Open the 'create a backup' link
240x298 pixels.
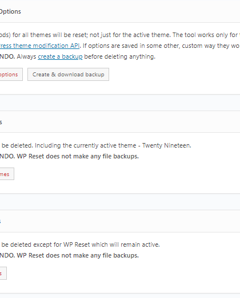point(60,56)
